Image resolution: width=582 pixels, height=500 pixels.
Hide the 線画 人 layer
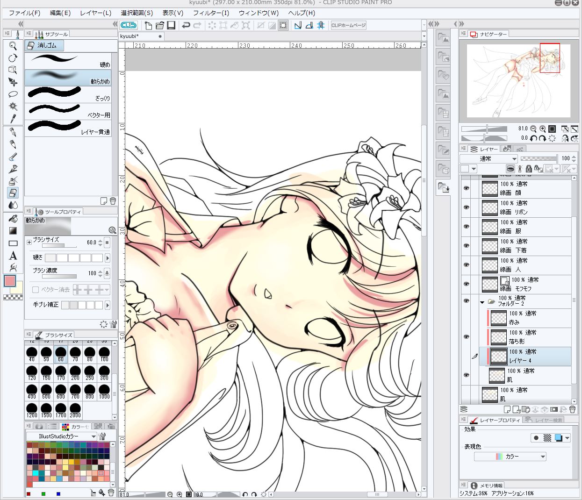pyautogui.click(x=466, y=265)
